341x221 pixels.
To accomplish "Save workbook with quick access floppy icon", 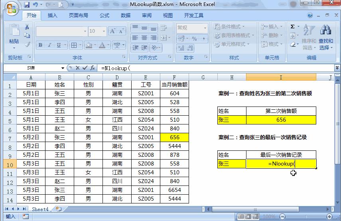I will tap(27, 4).
